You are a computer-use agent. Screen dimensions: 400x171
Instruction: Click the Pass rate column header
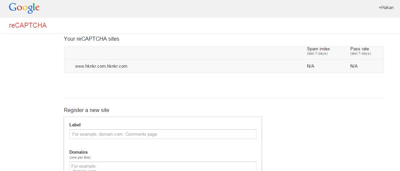[360, 49]
